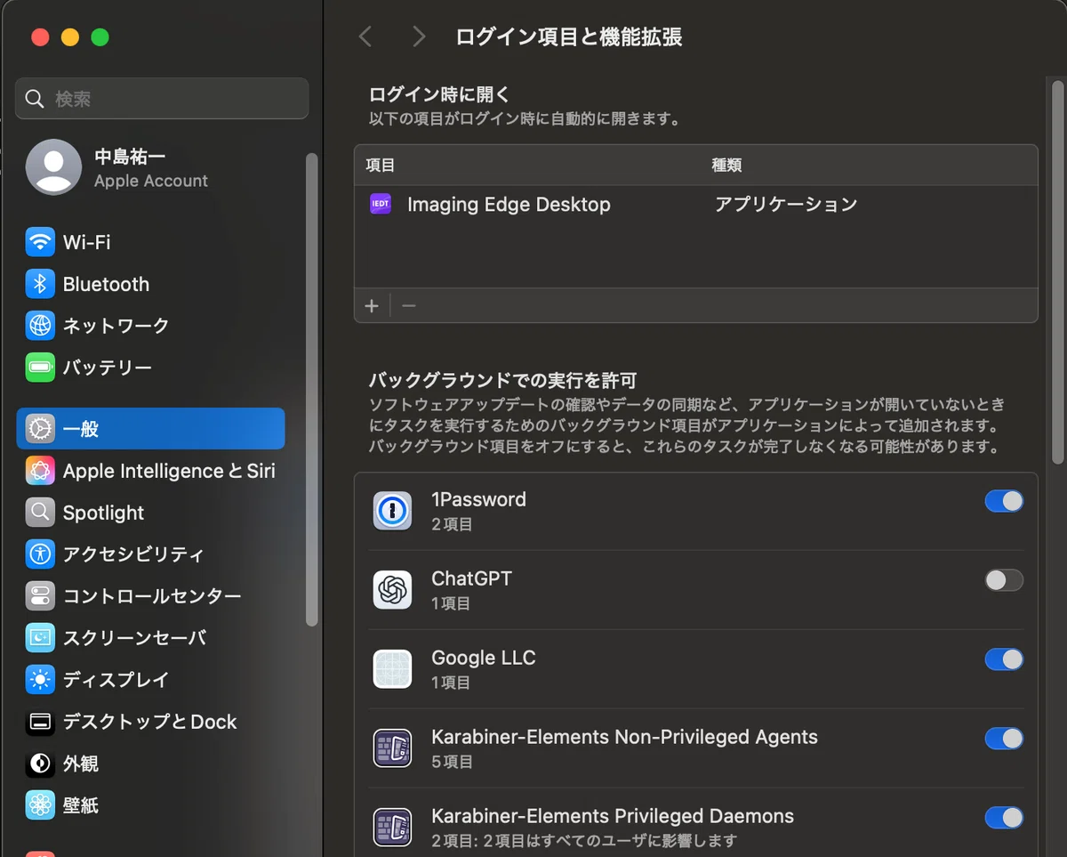
Task: Click Karabiner-Elements Non-Privileged Agents label
Action: pyautogui.click(x=624, y=737)
